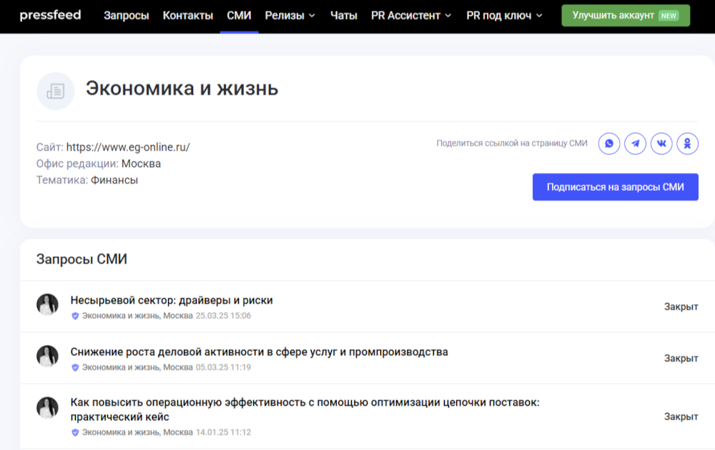Open the Релизы menu item
The width and height of the screenshot is (715, 450).
click(285, 16)
